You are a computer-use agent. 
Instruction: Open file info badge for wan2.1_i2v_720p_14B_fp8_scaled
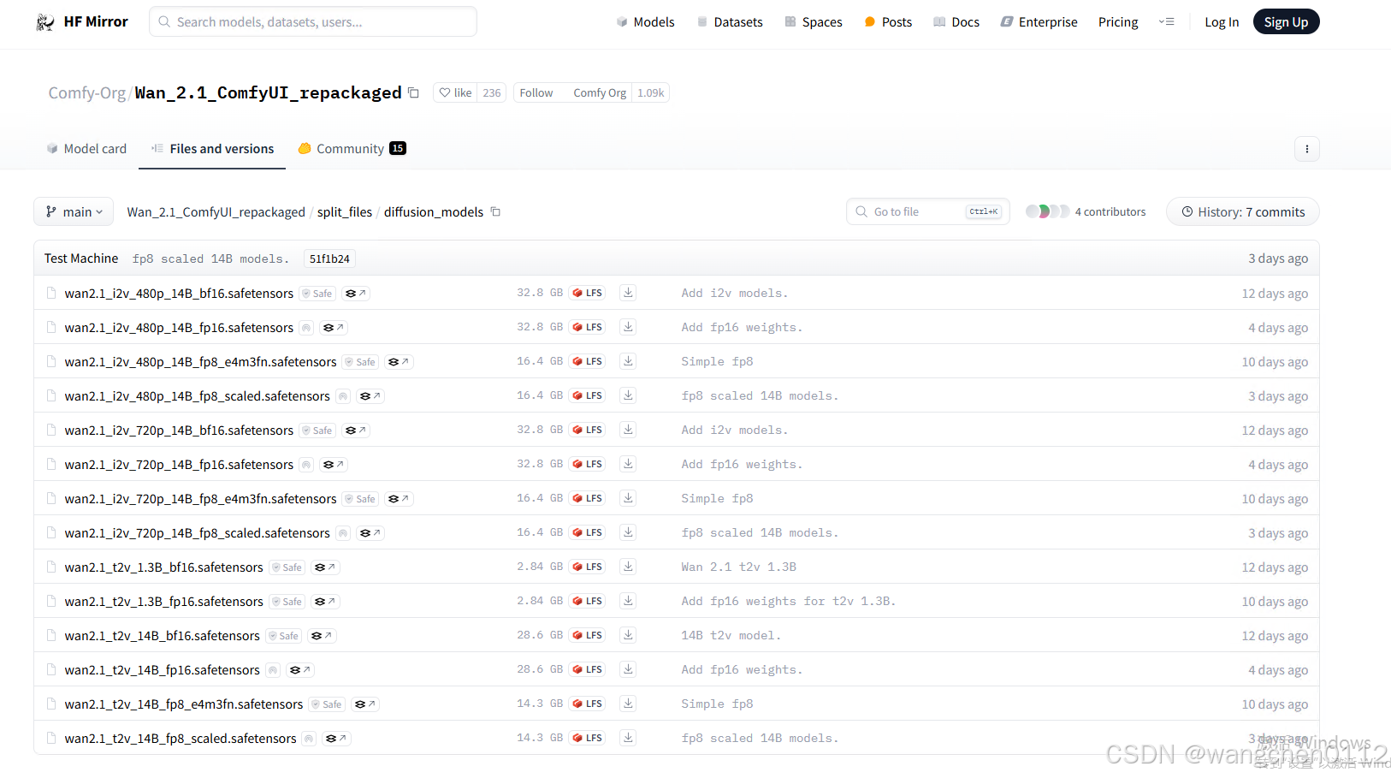click(370, 533)
